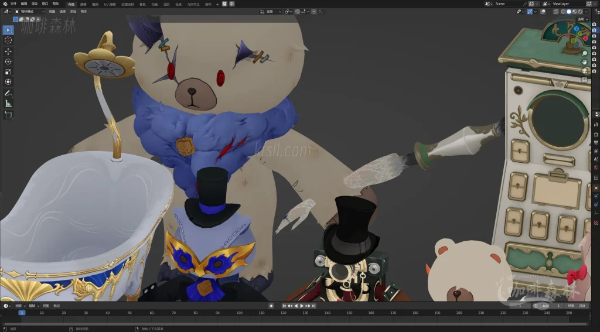The image size is (600, 332).
Task: Toggle viewport overlays
Action: point(543,12)
